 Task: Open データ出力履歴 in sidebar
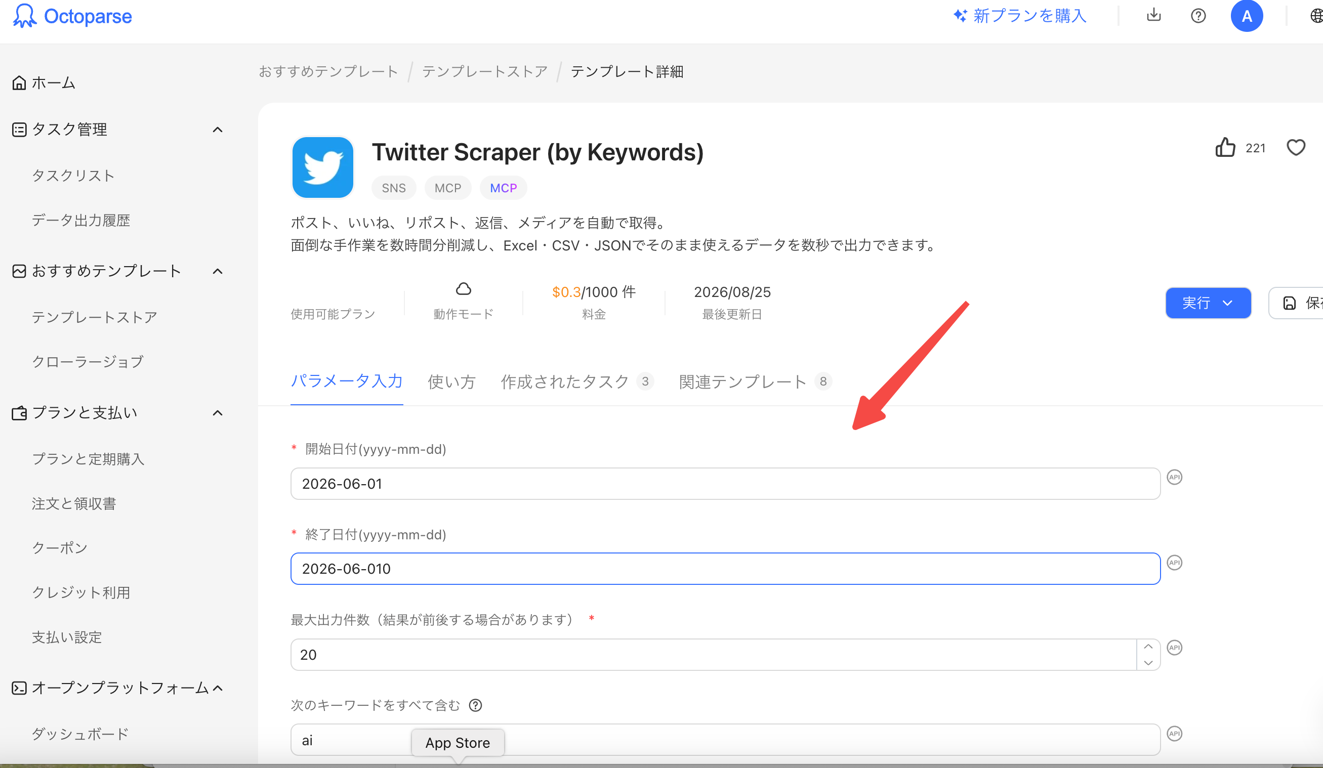tap(81, 220)
